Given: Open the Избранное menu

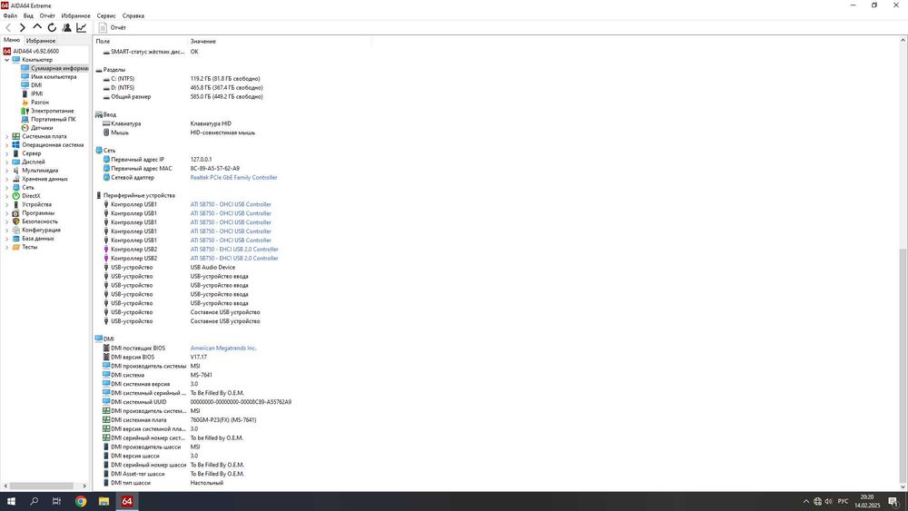Looking at the screenshot, I should pyautogui.click(x=76, y=15).
